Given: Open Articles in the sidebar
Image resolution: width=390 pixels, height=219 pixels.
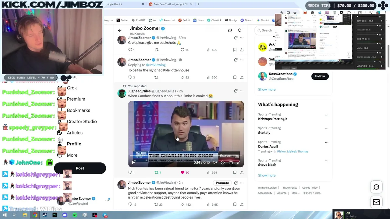Looking at the screenshot, I should pyautogui.click(x=75, y=133).
